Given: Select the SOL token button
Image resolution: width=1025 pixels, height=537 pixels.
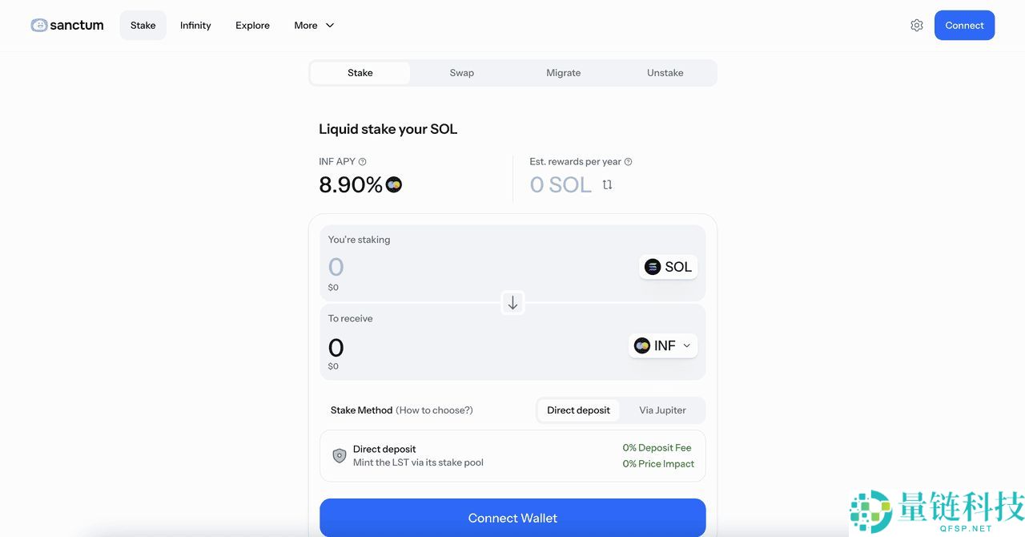Looking at the screenshot, I should tap(669, 267).
